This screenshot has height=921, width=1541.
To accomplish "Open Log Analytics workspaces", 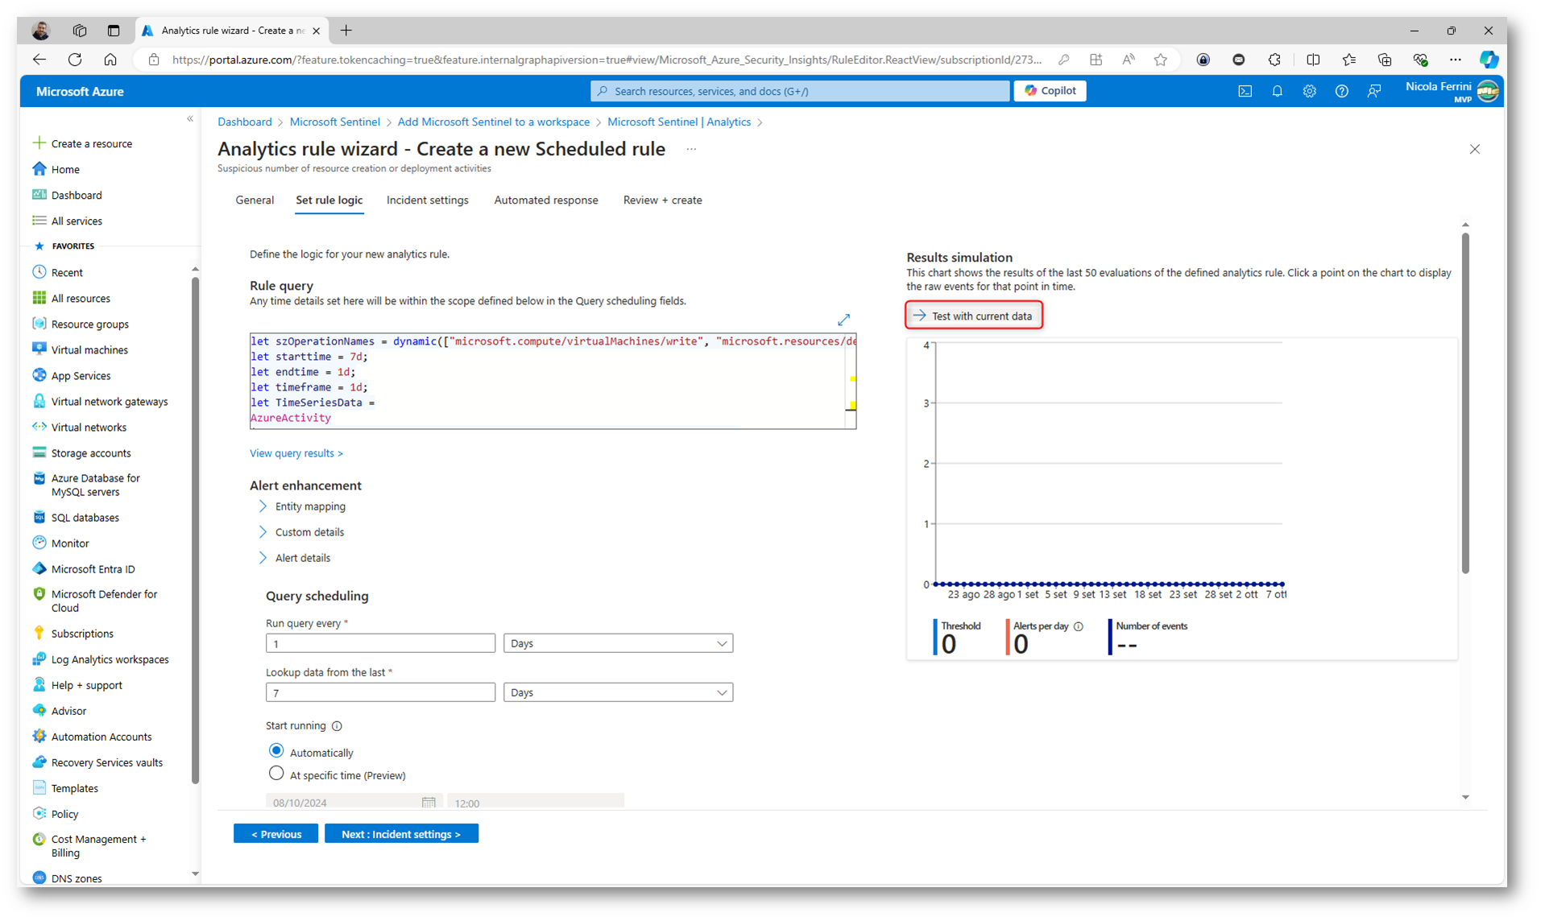I will [x=110, y=659].
